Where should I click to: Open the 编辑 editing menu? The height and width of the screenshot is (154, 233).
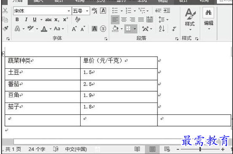(209, 19)
